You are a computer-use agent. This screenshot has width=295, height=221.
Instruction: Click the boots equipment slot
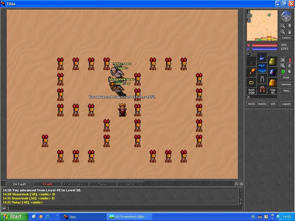(262, 89)
